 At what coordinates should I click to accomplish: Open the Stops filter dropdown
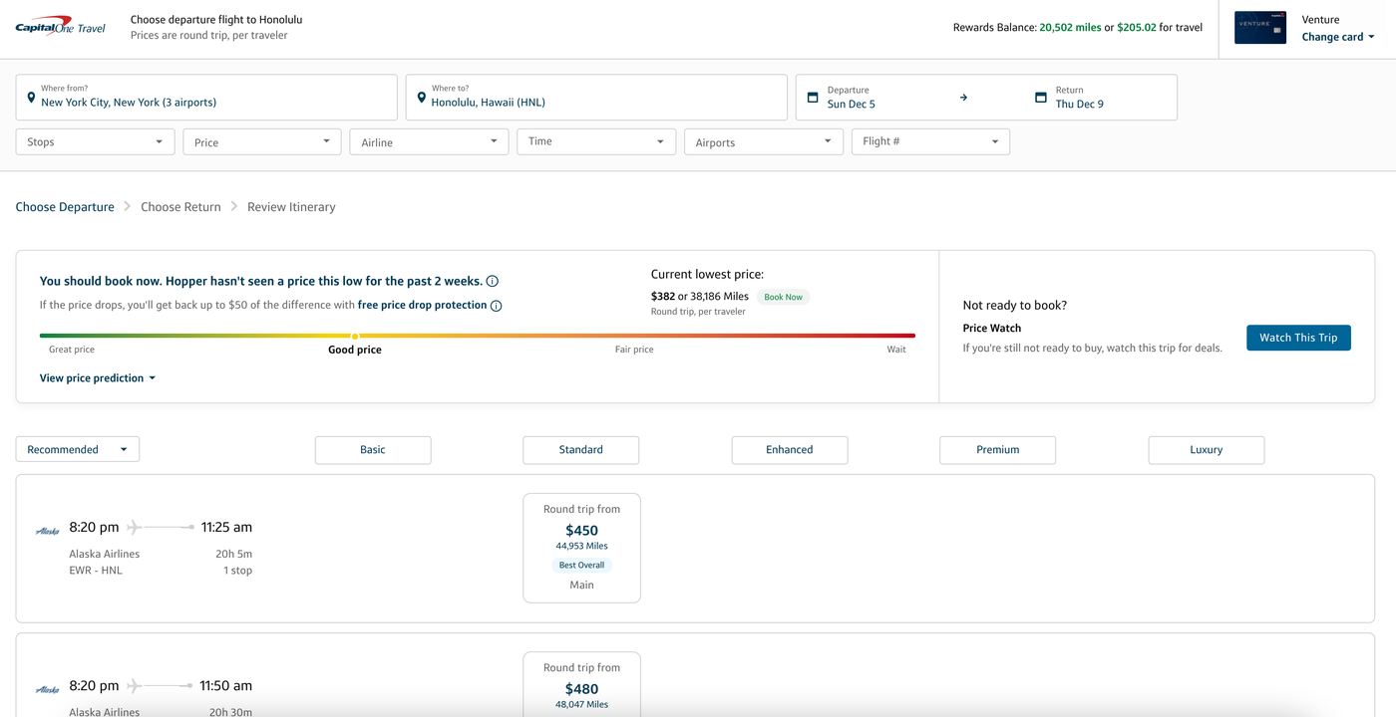[94, 141]
